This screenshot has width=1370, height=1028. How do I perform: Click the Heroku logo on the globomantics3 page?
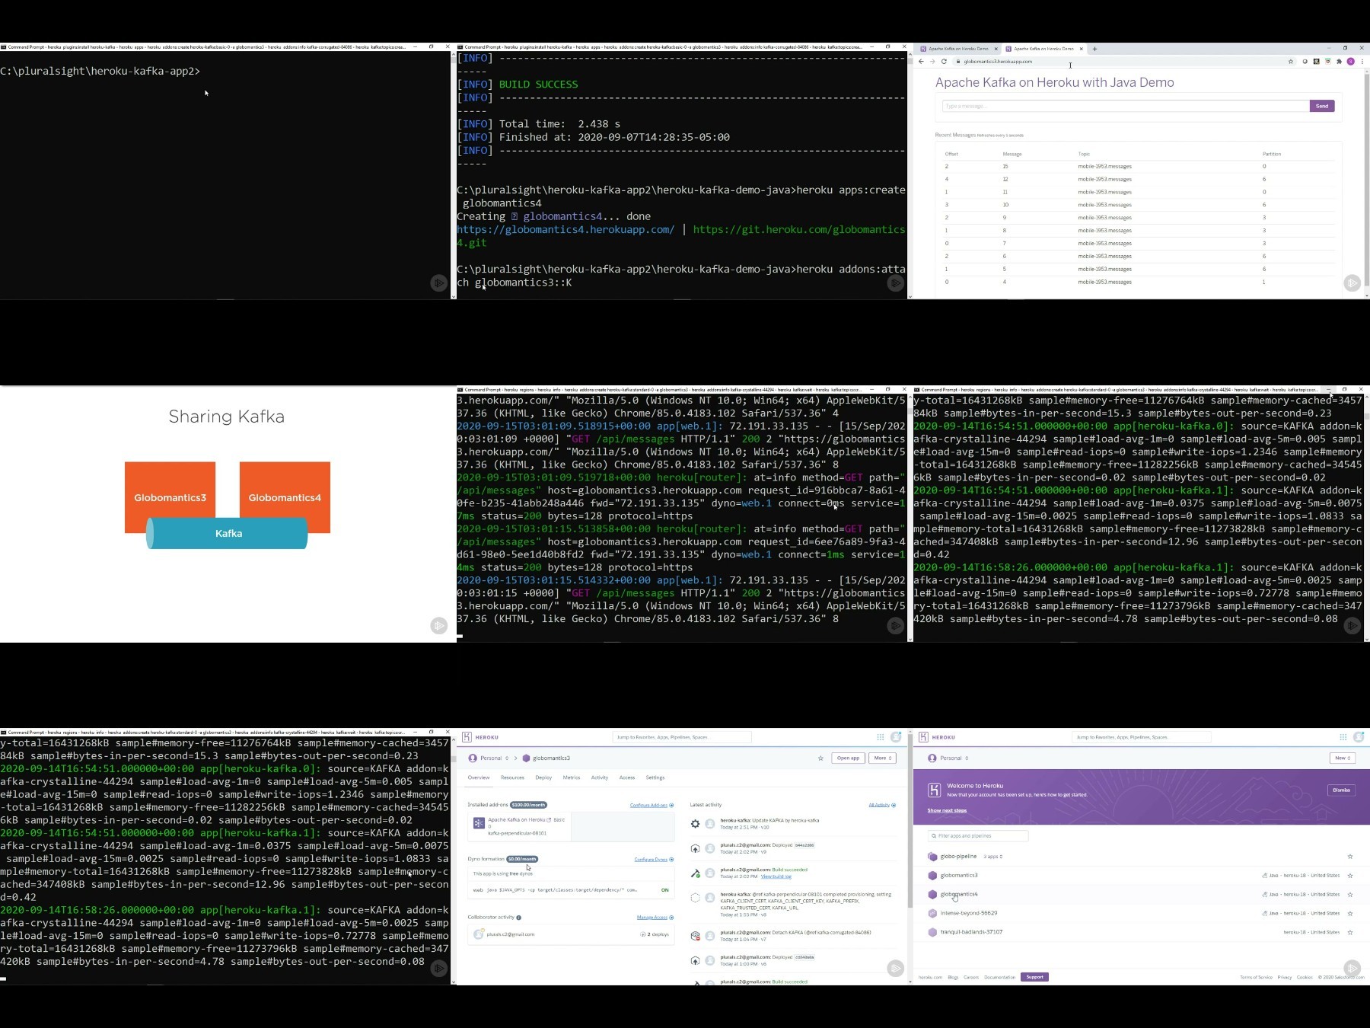(x=467, y=737)
